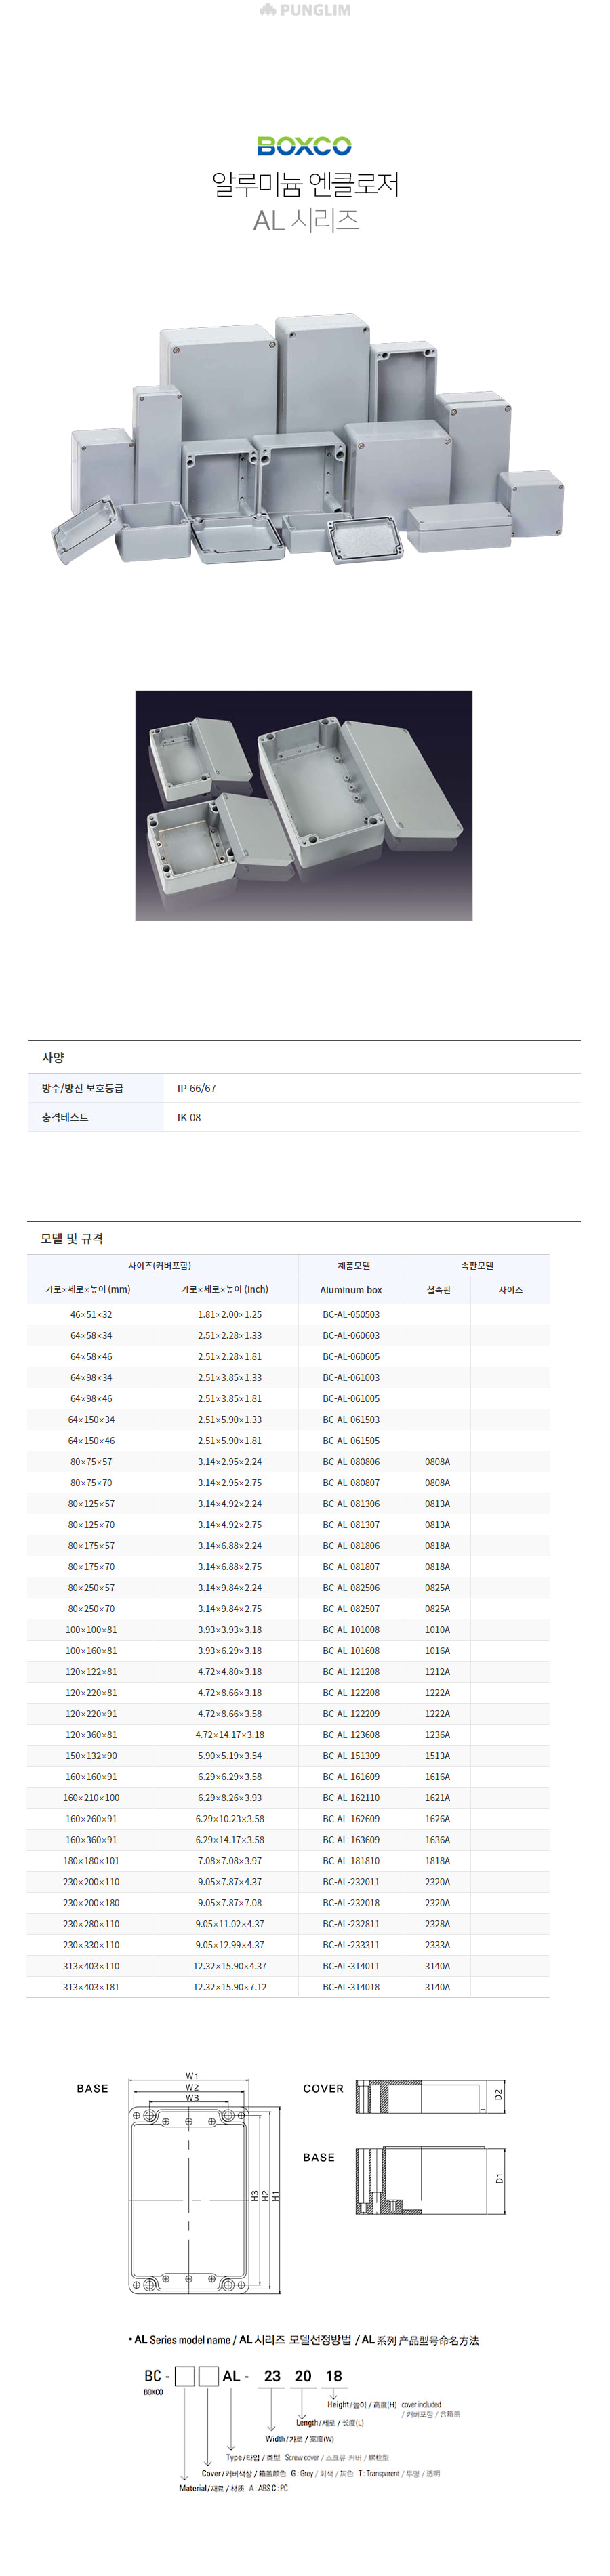Select model BC-AL-080806 in the table
Viewport: 610px width, 2576px height.
tap(351, 1461)
